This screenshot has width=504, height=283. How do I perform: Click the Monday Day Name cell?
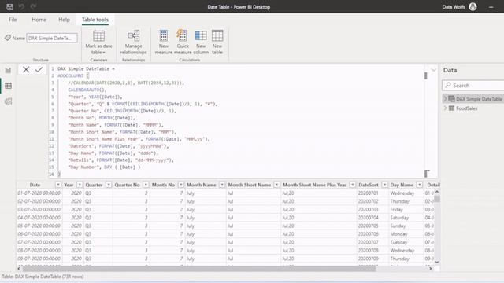(399, 234)
